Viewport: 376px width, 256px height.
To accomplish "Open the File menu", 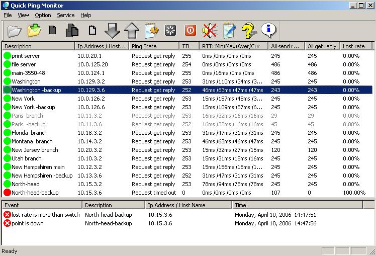I will [x=8, y=16].
